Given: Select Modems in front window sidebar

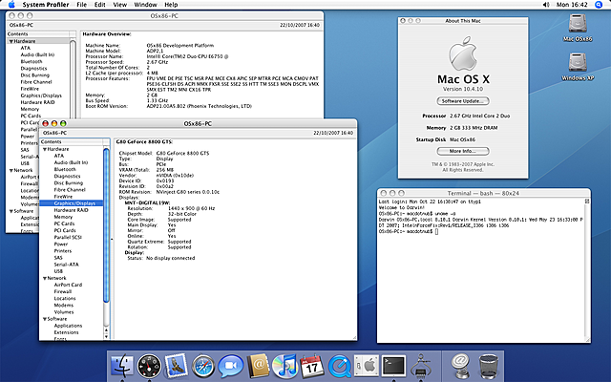Looking at the screenshot, I should (64, 306).
